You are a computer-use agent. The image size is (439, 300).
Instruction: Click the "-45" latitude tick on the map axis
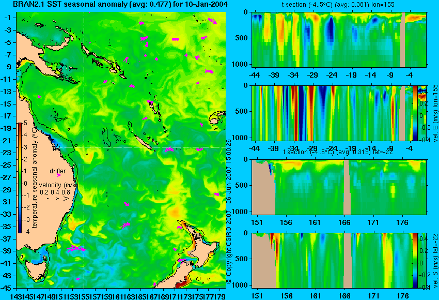6,288
